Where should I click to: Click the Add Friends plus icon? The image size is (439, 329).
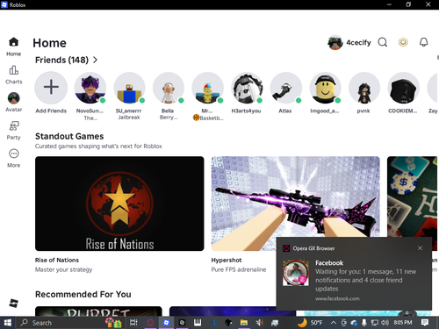pos(51,88)
